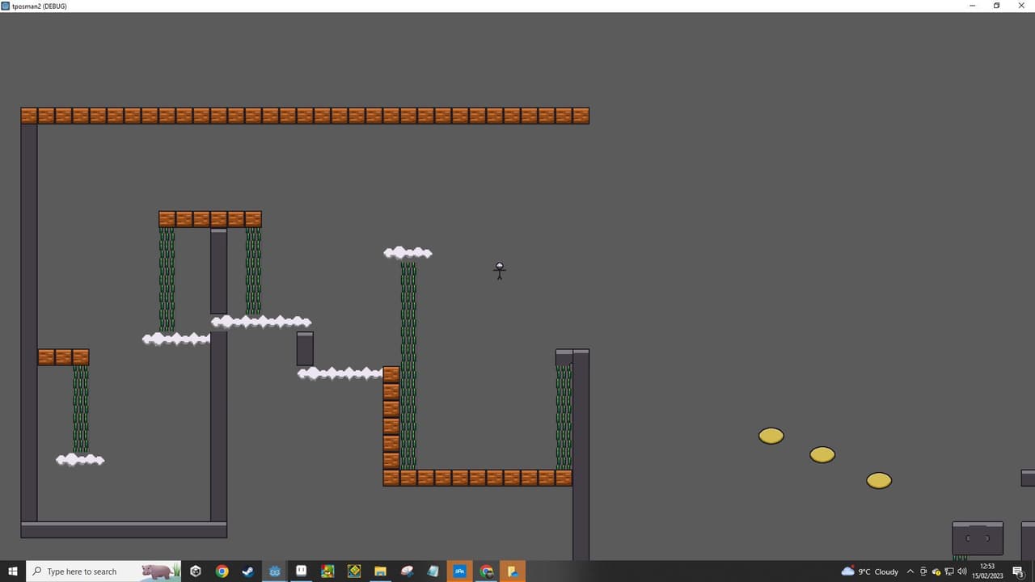Click the 'Type here to search' box
Screen dimensions: 1035x582
point(103,571)
